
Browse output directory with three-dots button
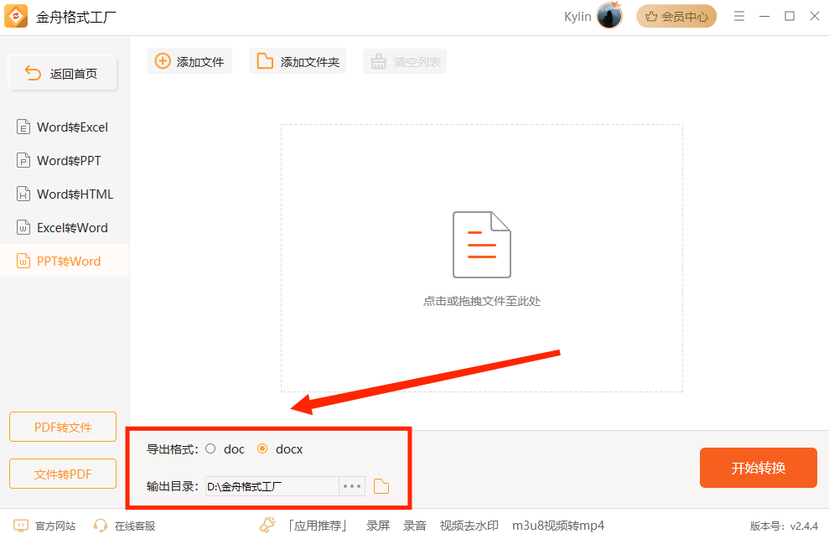(x=352, y=486)
